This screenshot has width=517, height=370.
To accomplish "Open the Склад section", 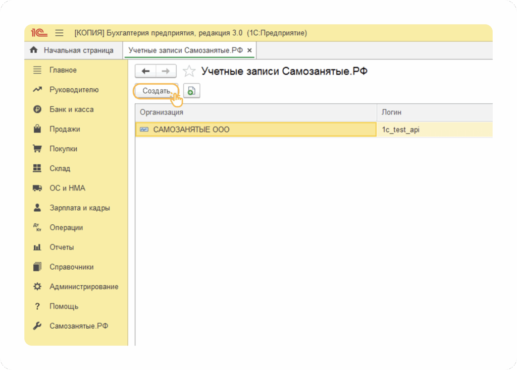I will pos(60,168).
